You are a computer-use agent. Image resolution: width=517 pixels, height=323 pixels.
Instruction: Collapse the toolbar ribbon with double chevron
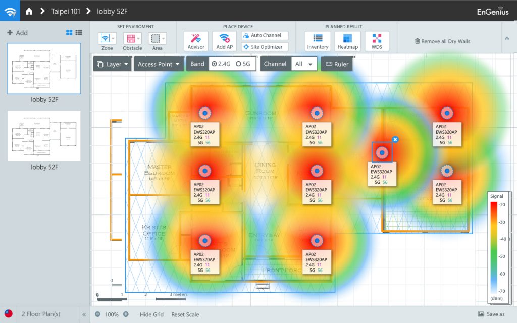point(507,38)
